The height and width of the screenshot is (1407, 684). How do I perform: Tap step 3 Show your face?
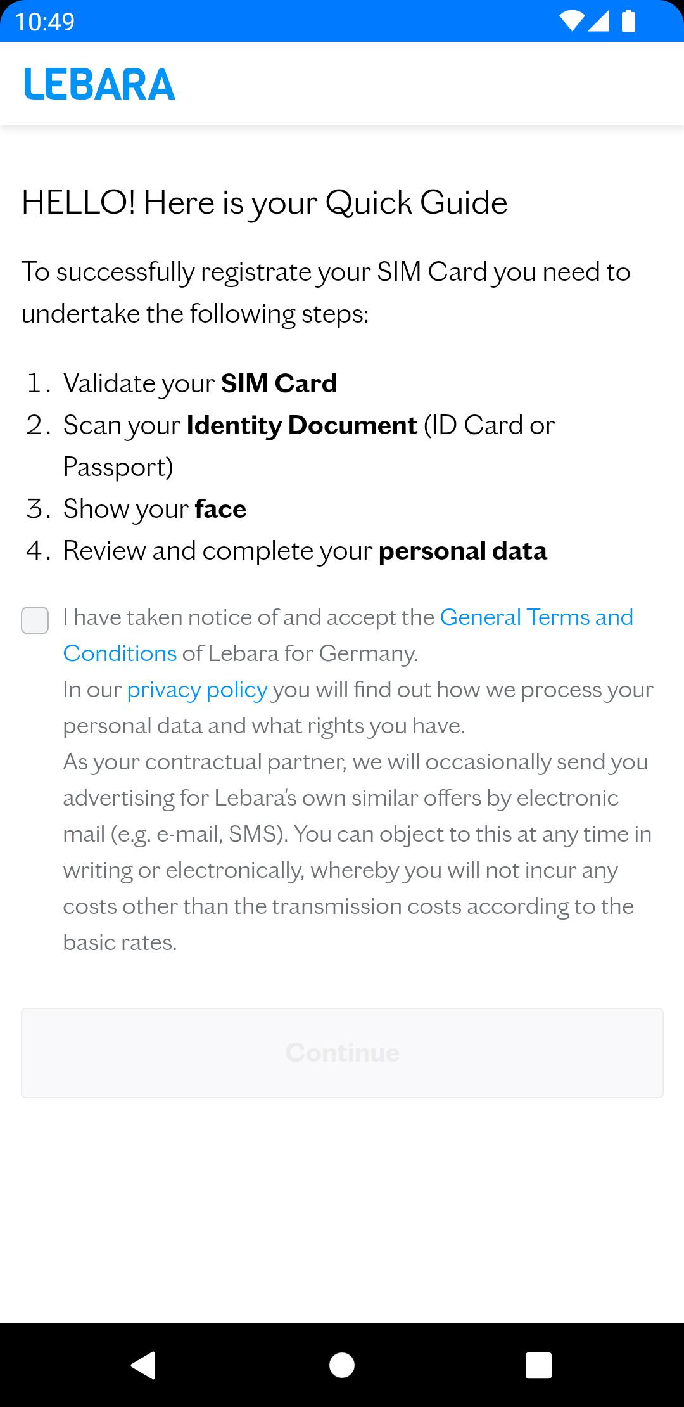(155, 509)
